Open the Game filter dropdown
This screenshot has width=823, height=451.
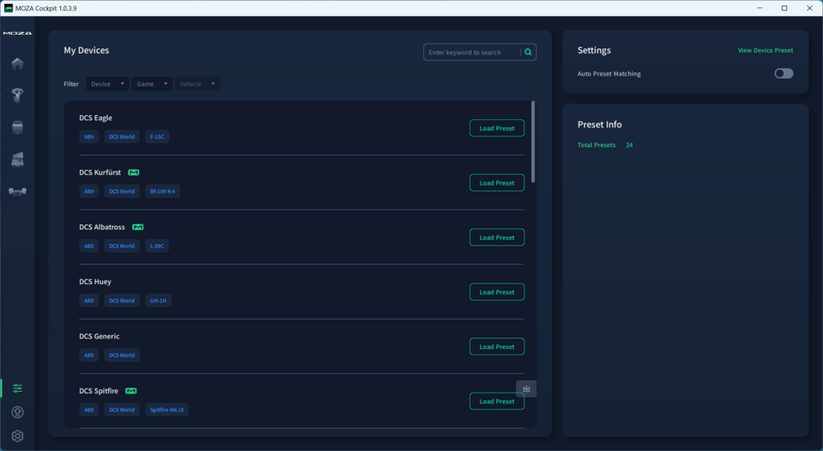[152, 84]
